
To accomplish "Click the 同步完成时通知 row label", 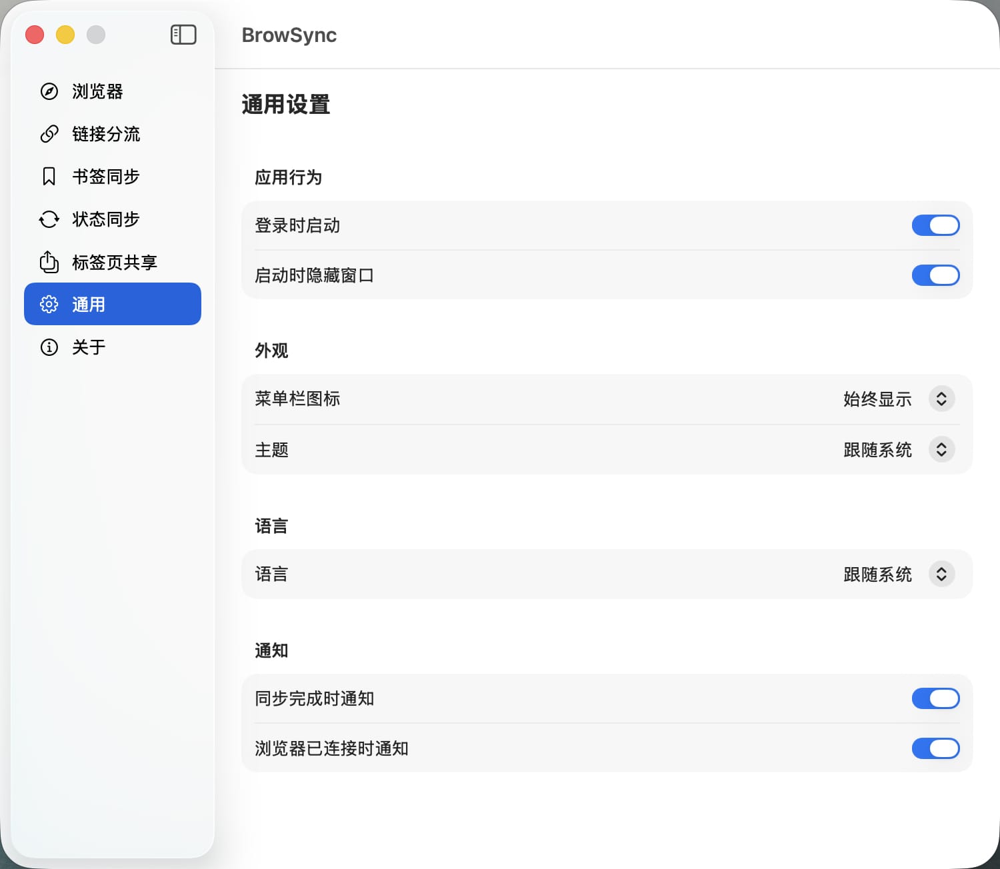I will pos(314,698).
